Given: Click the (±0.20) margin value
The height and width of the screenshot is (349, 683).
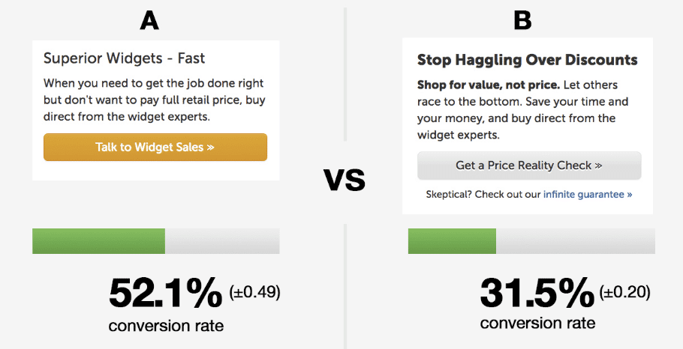Looking at the screenshot, I should point(625,292).
